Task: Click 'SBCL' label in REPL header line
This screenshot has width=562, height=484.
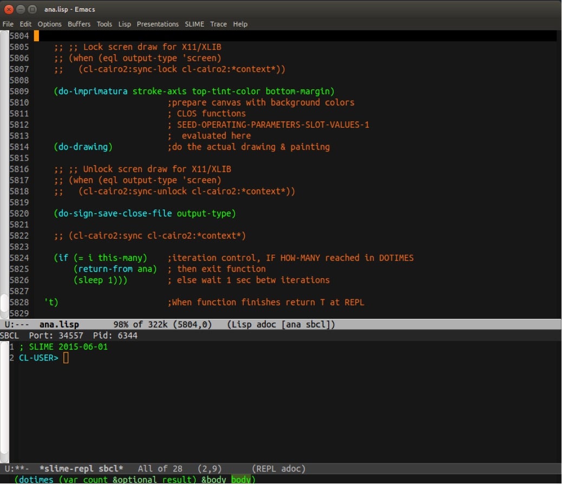Action: pos(9,336)
